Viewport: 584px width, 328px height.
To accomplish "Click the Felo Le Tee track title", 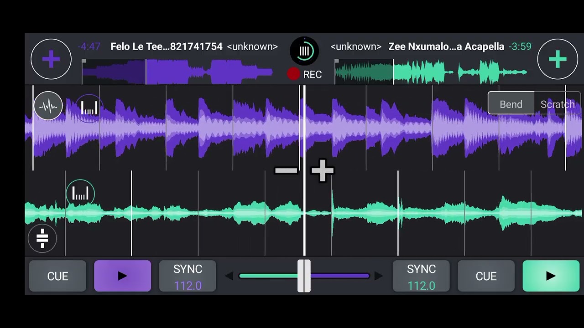I will (x=167, y=46).
